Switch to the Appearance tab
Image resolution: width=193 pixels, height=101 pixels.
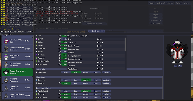[41, 28]
